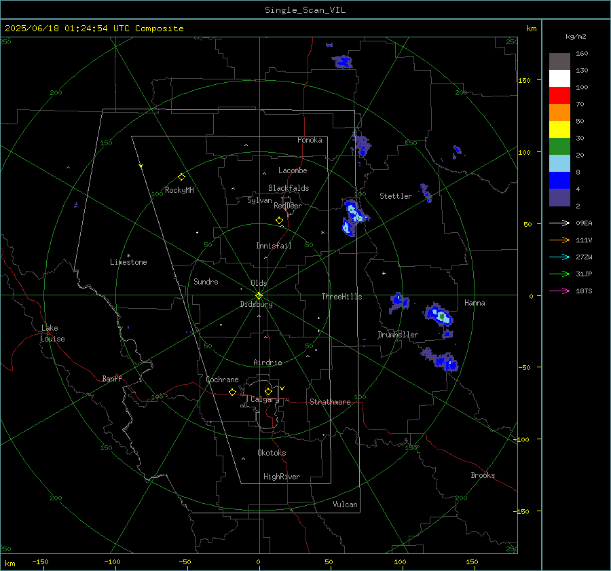Click the Ponoka label

click(x=310, y=140)
